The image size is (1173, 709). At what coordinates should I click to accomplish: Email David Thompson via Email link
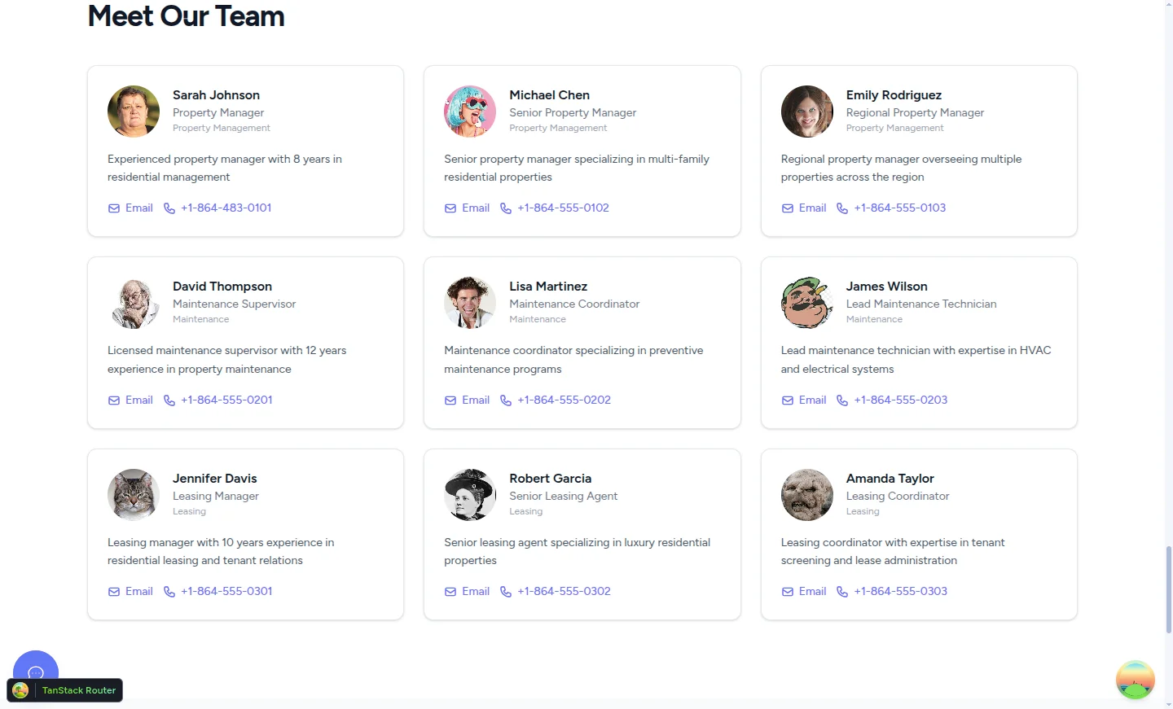click(130, 400)
